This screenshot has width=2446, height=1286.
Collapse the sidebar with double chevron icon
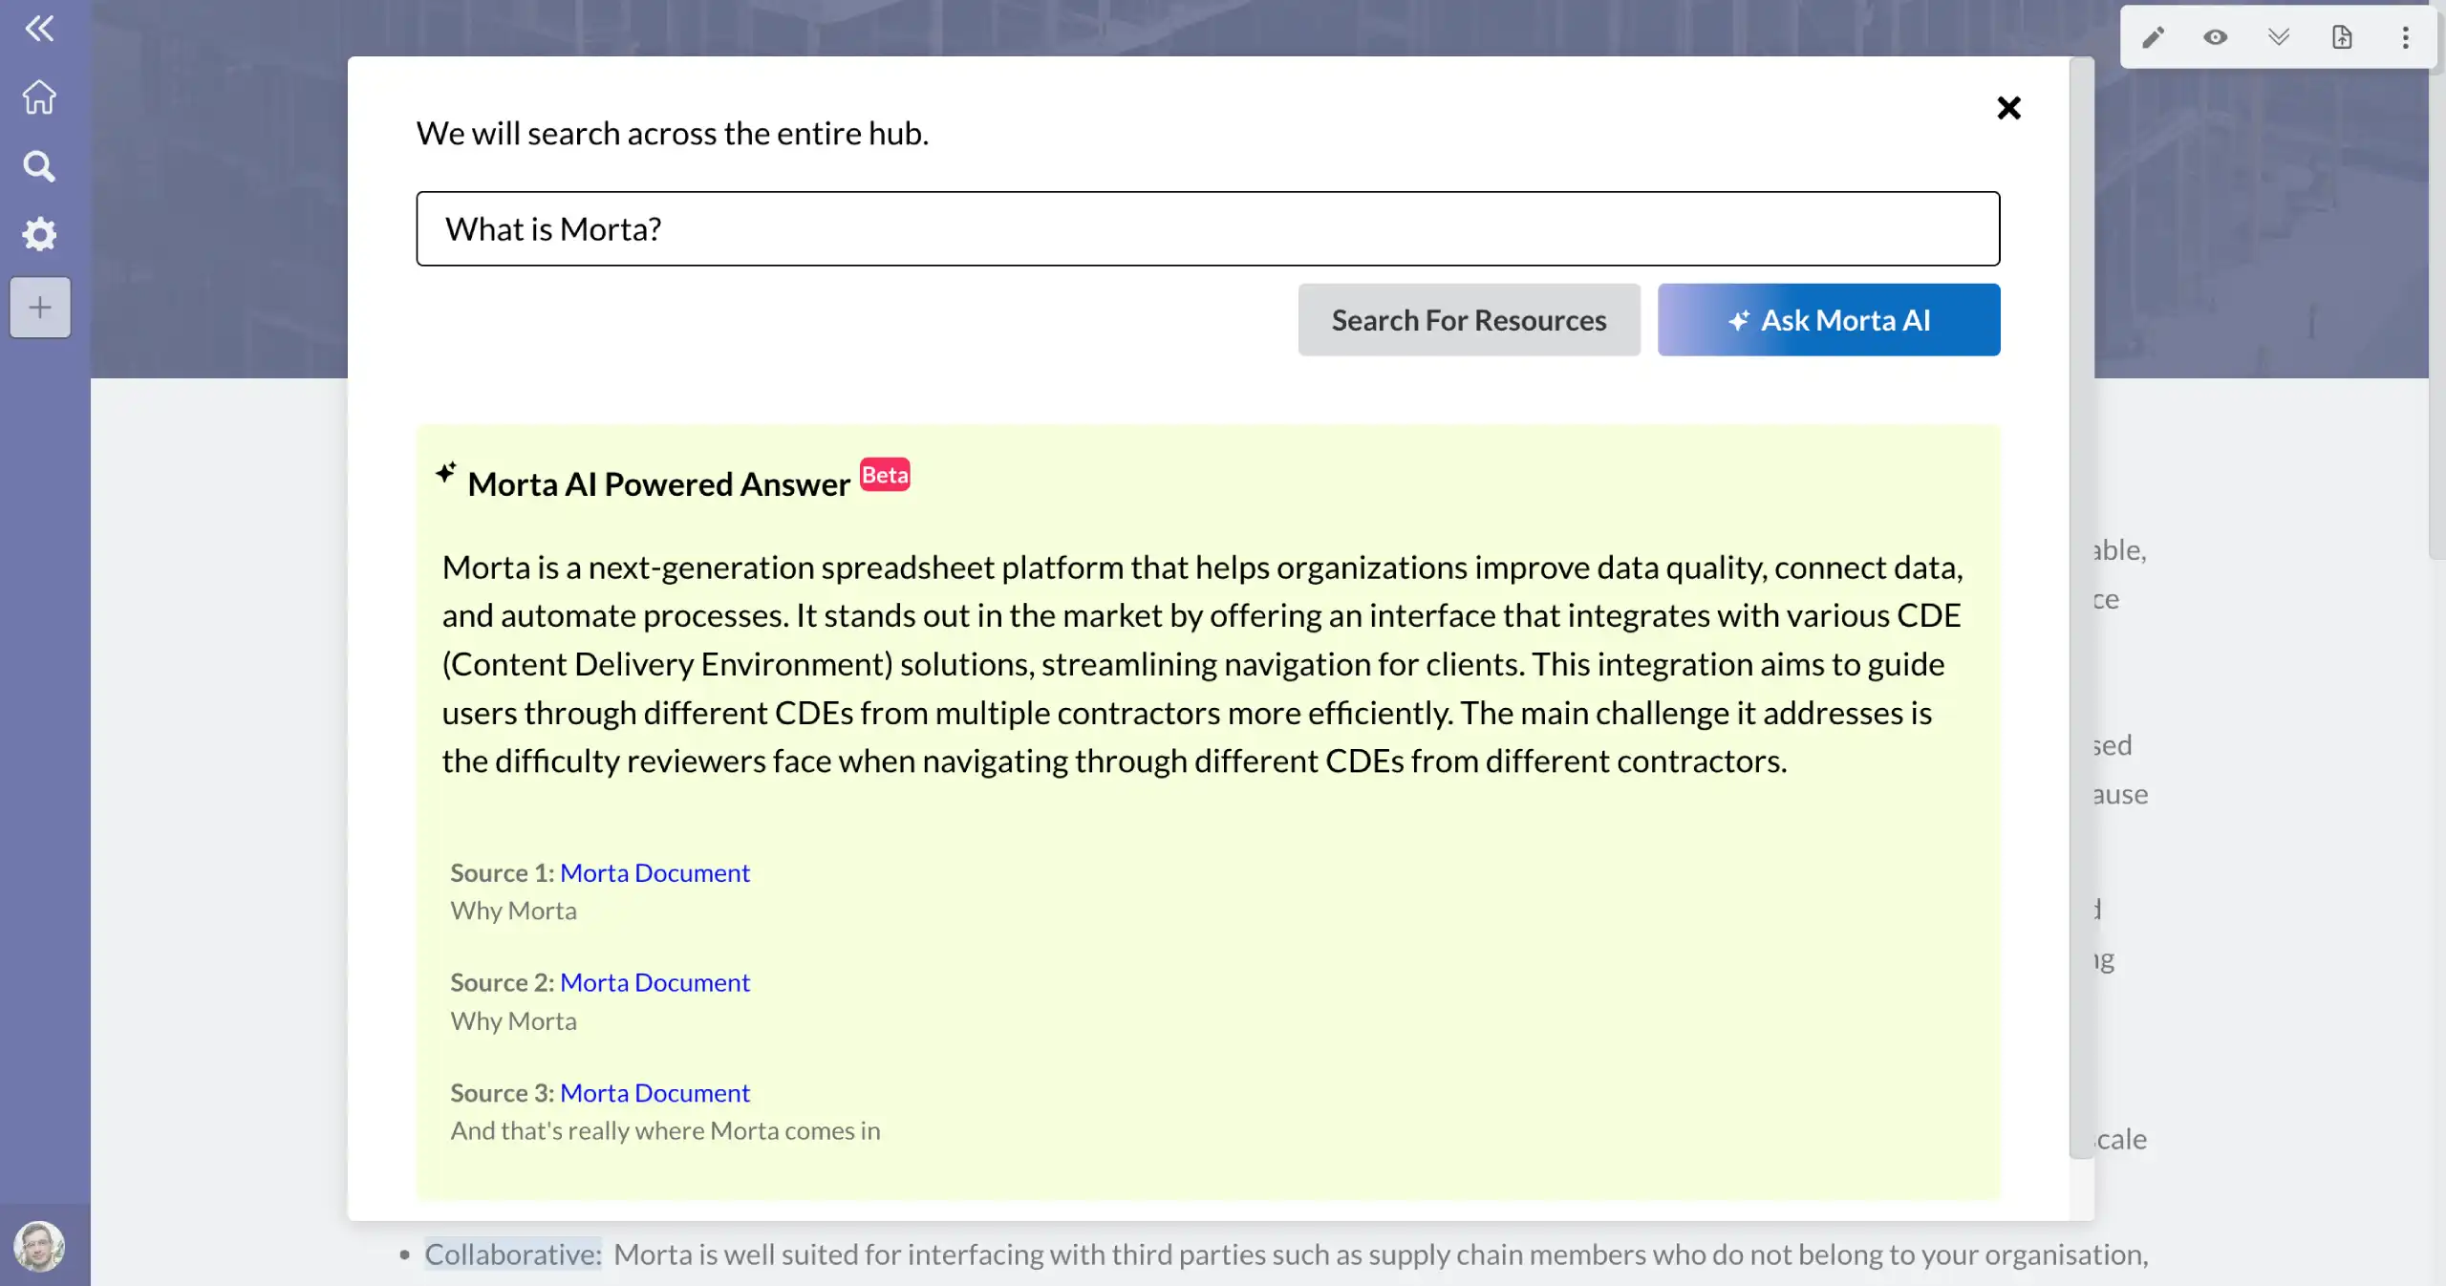[39, 29]
